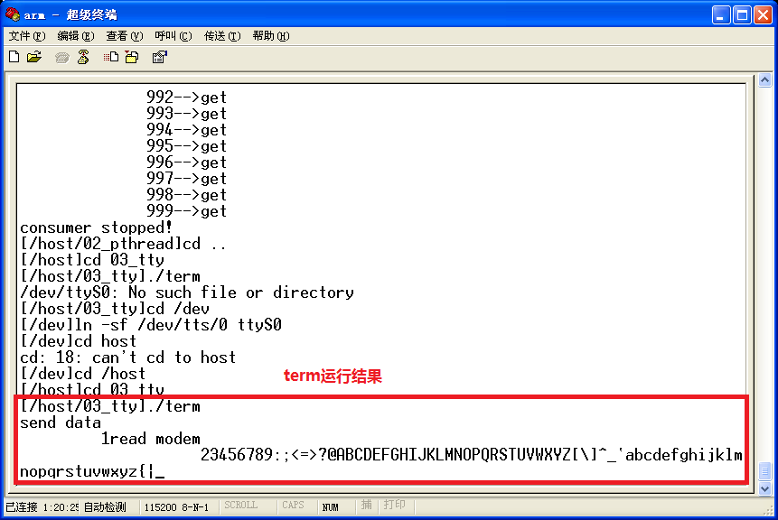Click the 打印 print status indicator
Image resolution: width=778 pixels, height=520 pixels.
click(395, 505)
